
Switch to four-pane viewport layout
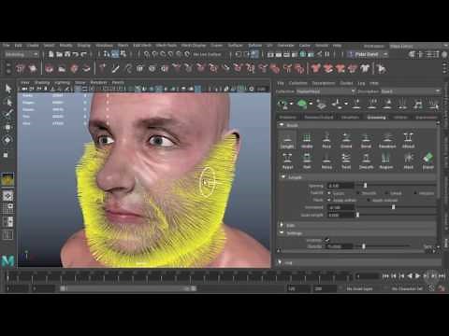point(7,208)
